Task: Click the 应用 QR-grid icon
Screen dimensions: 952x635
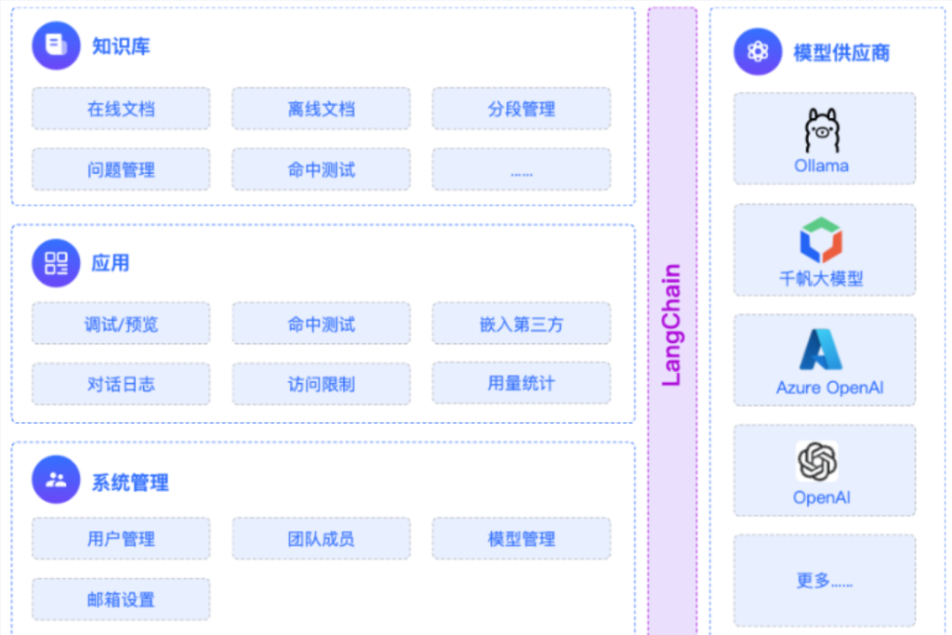Action: coord(56,263)
